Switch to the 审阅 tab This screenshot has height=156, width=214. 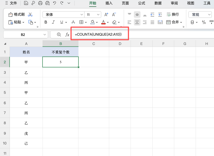174,3
